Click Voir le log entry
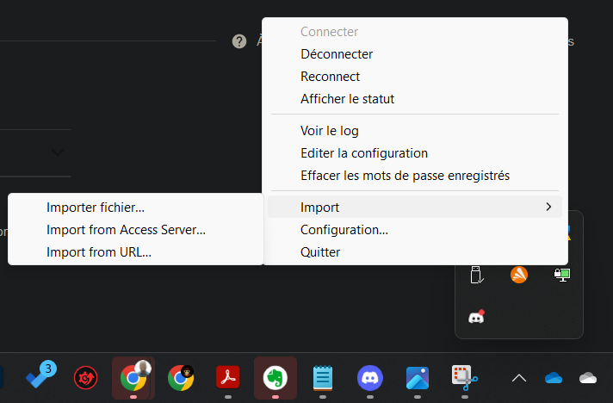This screenshot has width=613, height=403. 415,131
